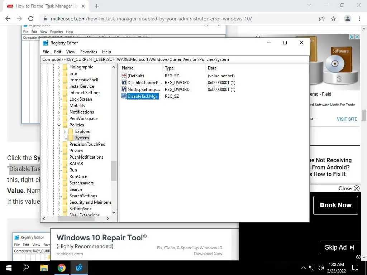Select the Lock Screen key

coord(81,99)
